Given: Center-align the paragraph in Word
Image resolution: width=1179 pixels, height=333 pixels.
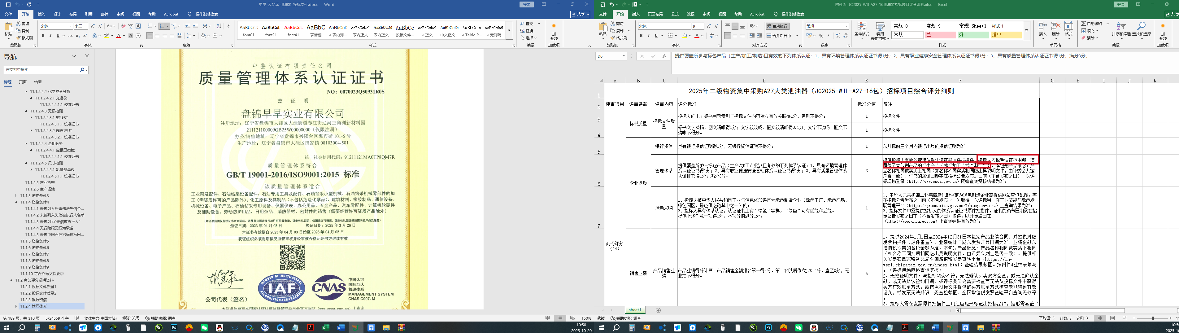Looking at the screenshot, I should click(x=157, y=36).
